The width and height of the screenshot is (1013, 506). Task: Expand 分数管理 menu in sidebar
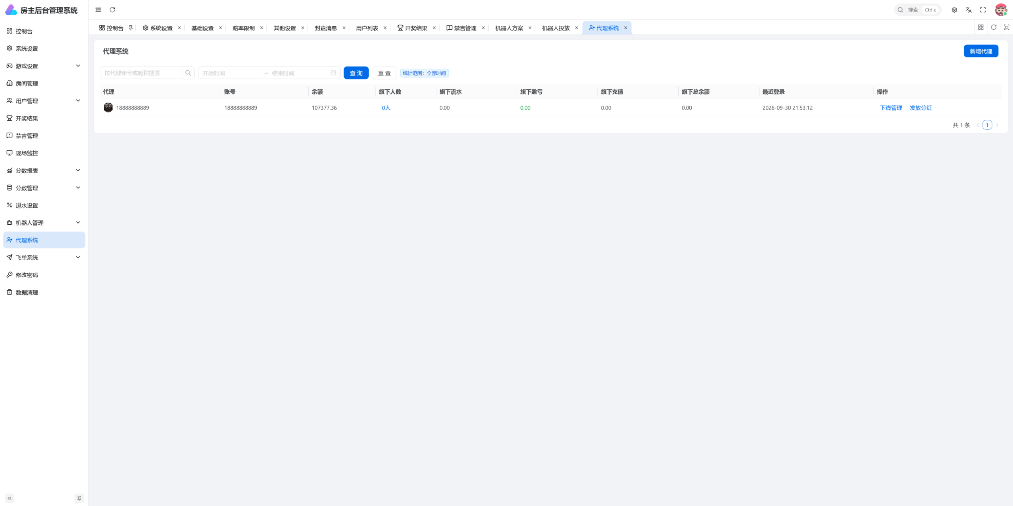point(44,188)
